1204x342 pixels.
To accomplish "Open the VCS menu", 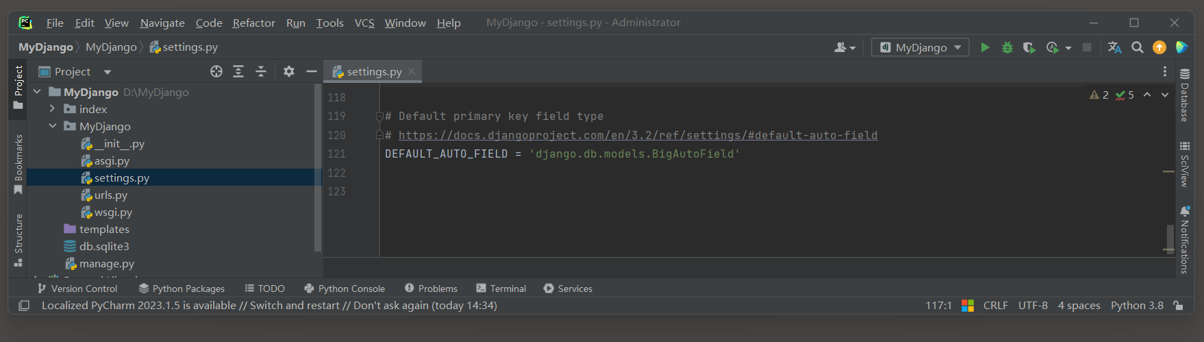I will (x=364, y=23).
